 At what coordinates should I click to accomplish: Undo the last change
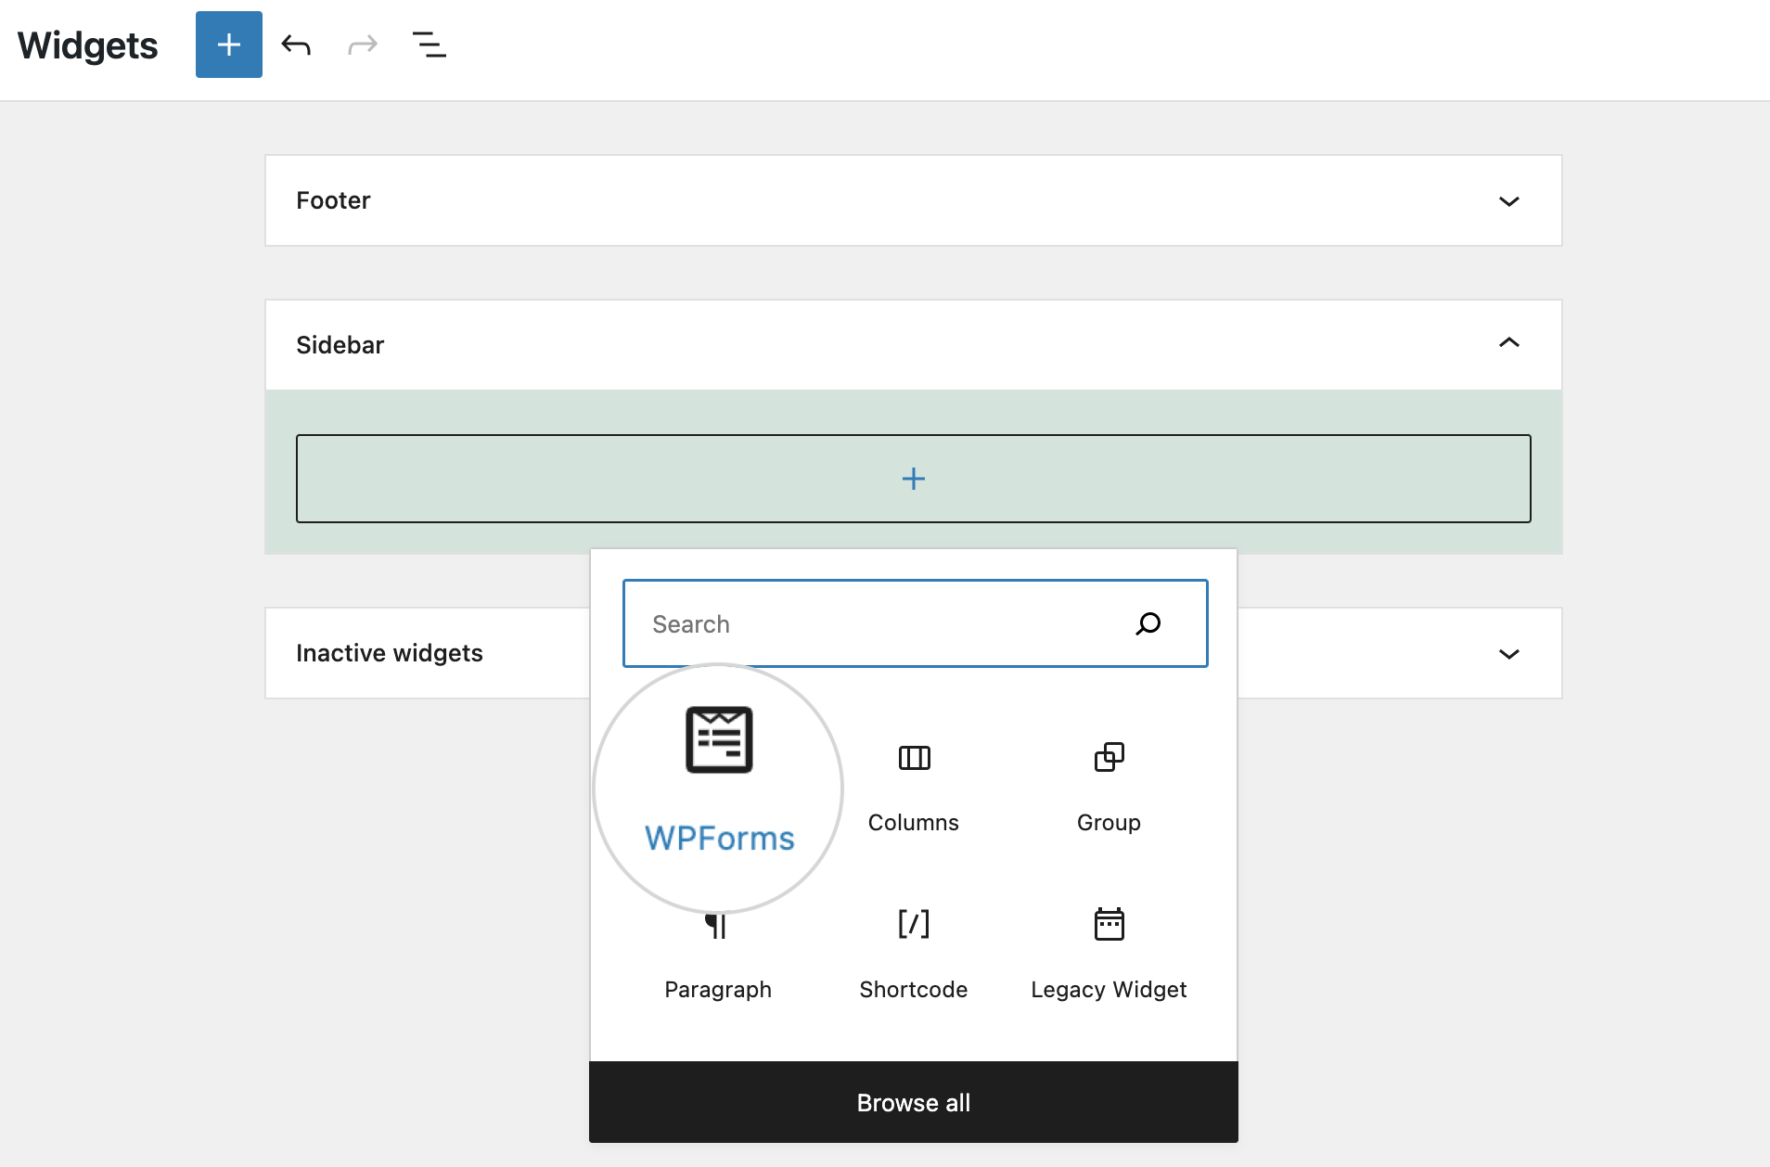pyautogui.click(x=296, y=45)
